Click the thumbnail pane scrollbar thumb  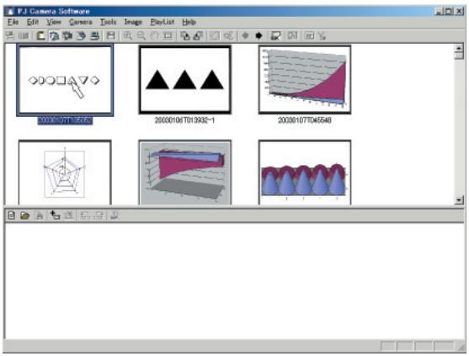click(x=459, y=56)
